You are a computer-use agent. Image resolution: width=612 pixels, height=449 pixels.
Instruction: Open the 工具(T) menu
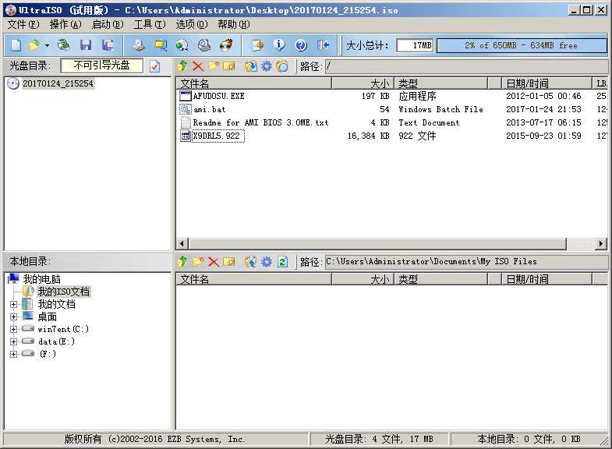(x=150, y=25)
